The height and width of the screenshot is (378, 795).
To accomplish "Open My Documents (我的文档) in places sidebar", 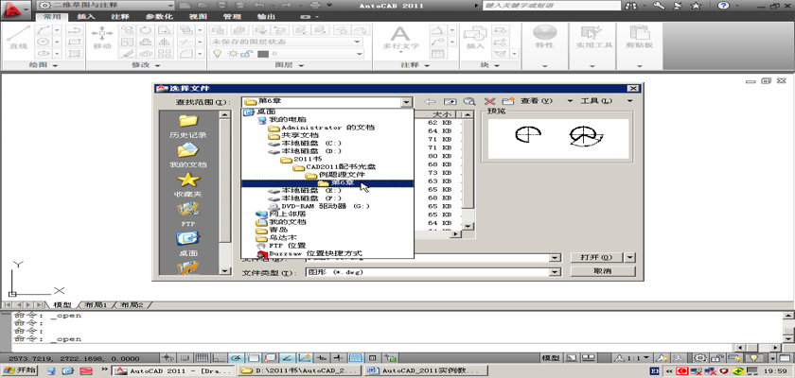I will pyautogui.click(x=188, y=155).
